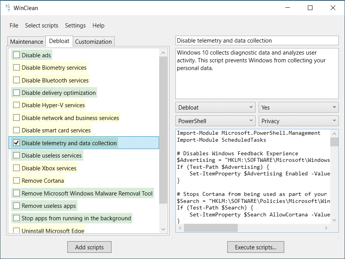Enable the Remove Cortana checkbox
Viewport: 345px width, 259px height.
pyautogui.click(x=16, y=180)
